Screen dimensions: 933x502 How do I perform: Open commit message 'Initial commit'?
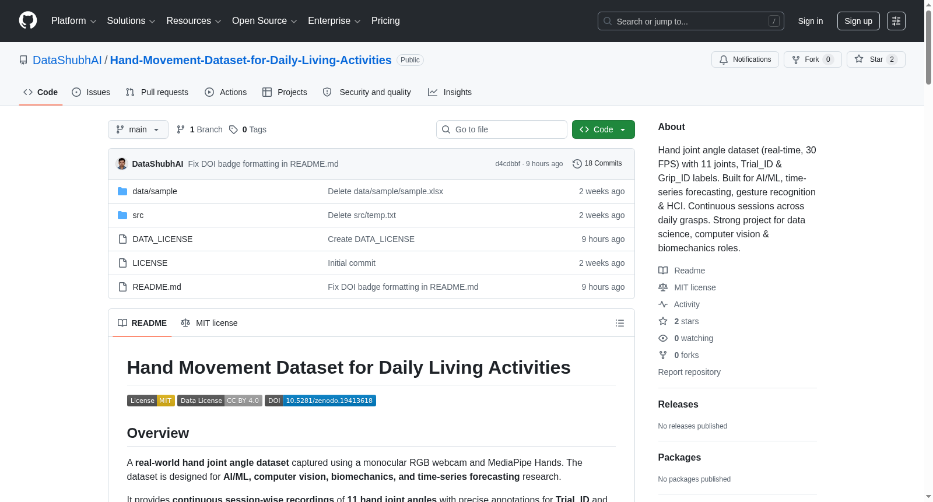click(x=352, y=263)
